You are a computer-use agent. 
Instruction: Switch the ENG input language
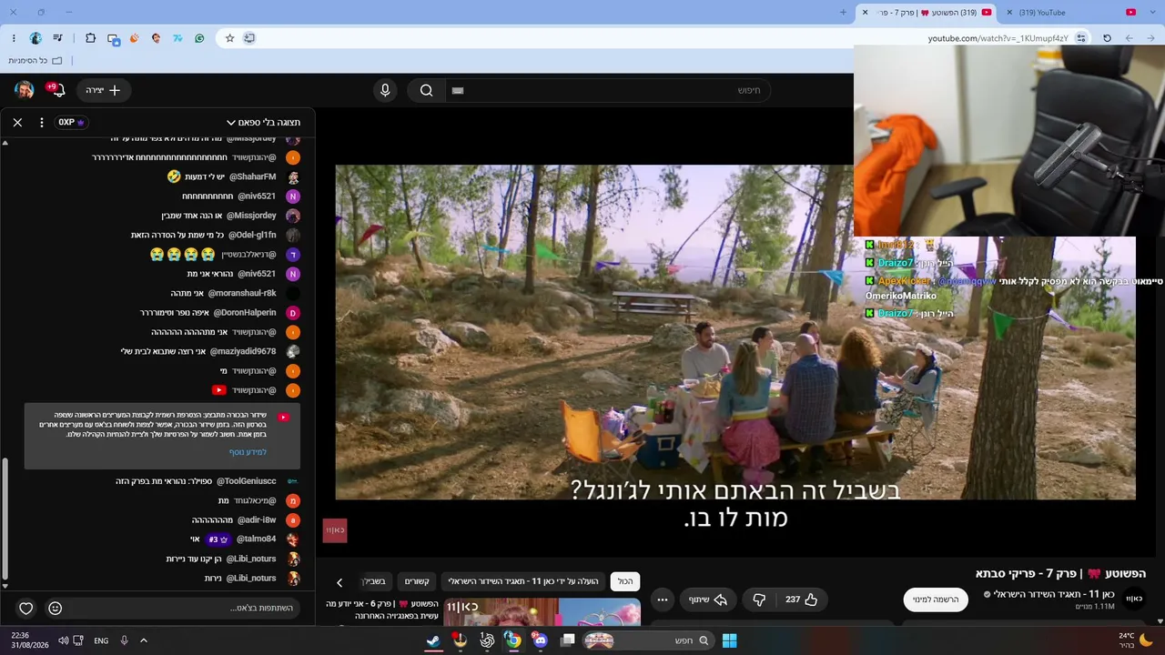[101, 640]
